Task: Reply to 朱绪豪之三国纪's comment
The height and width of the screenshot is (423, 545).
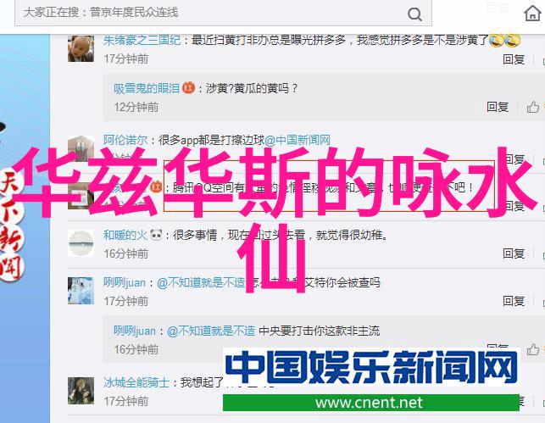Action: pyautogui.click(x=514, y=59)
